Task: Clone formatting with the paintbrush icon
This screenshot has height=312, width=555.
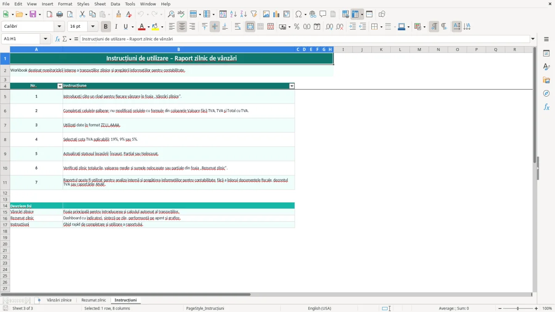Action: click(118, 14)
